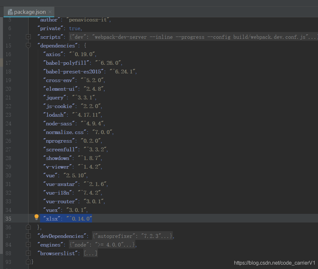
Task: Click the "author" key
Action: pos(49,20)
